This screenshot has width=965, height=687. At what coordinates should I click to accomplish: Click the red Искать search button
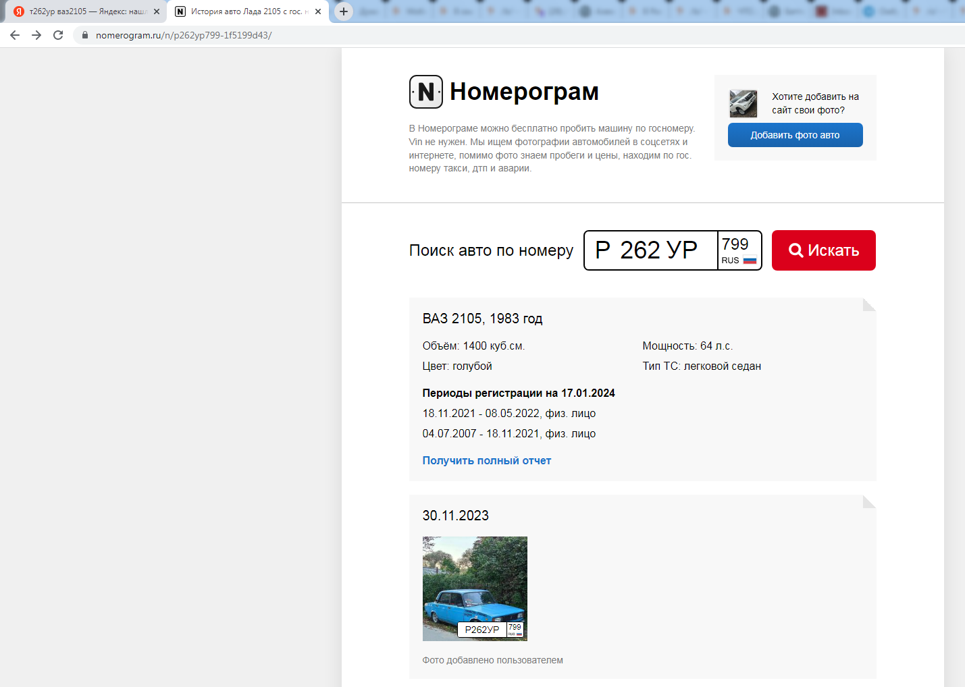tap(824, 250)
